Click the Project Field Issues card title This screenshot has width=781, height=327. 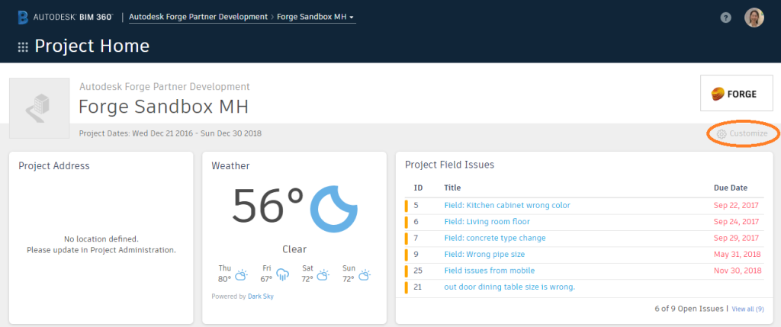point(449,165)
